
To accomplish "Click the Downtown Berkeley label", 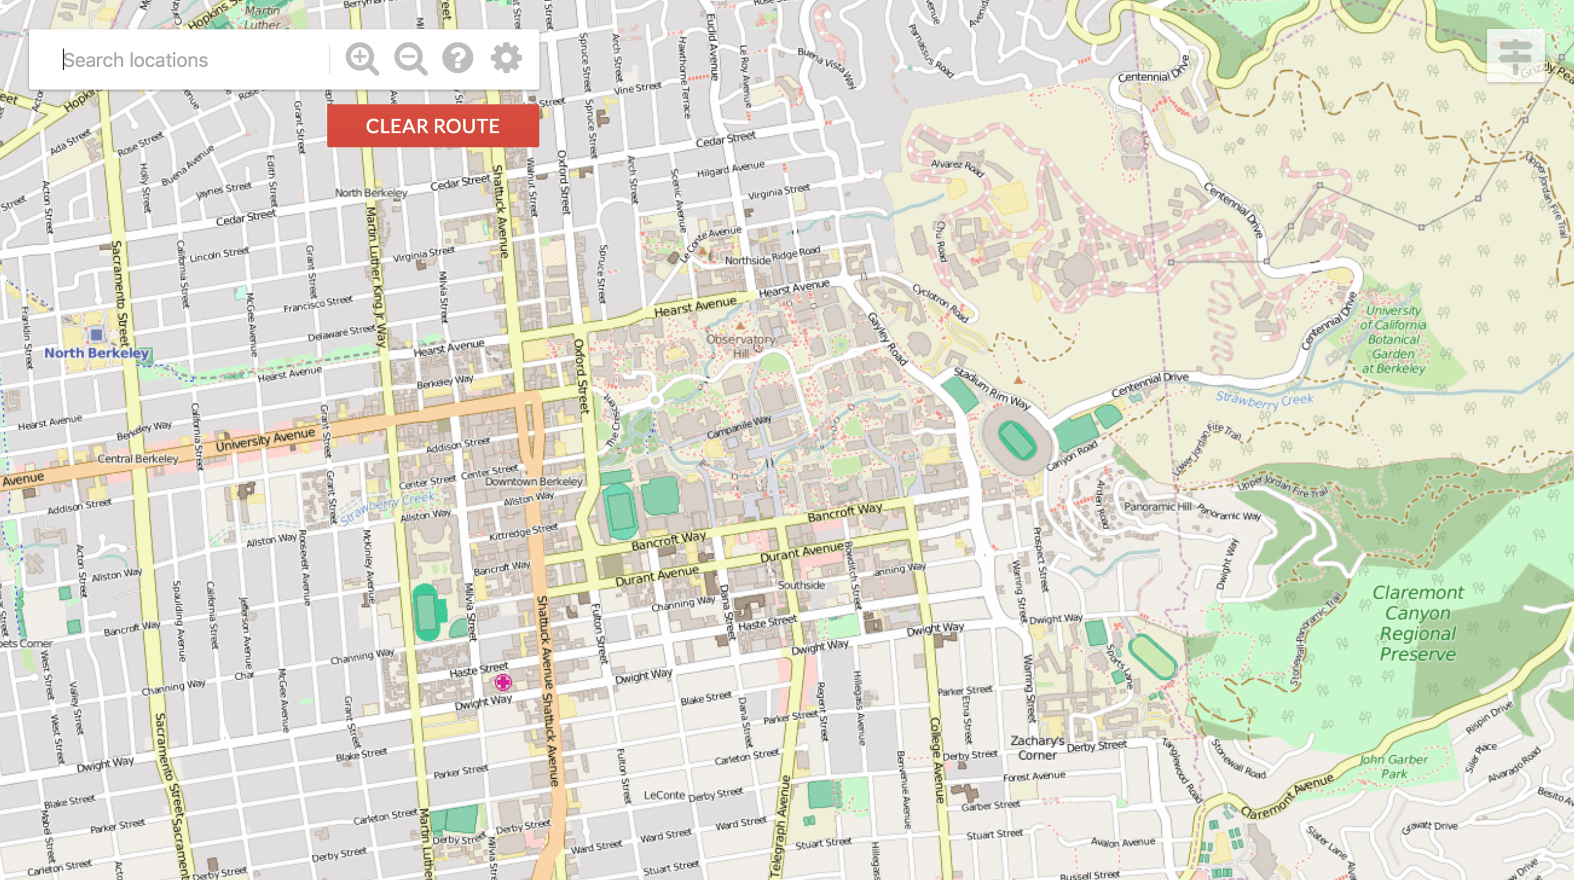I will pos(533,482).
